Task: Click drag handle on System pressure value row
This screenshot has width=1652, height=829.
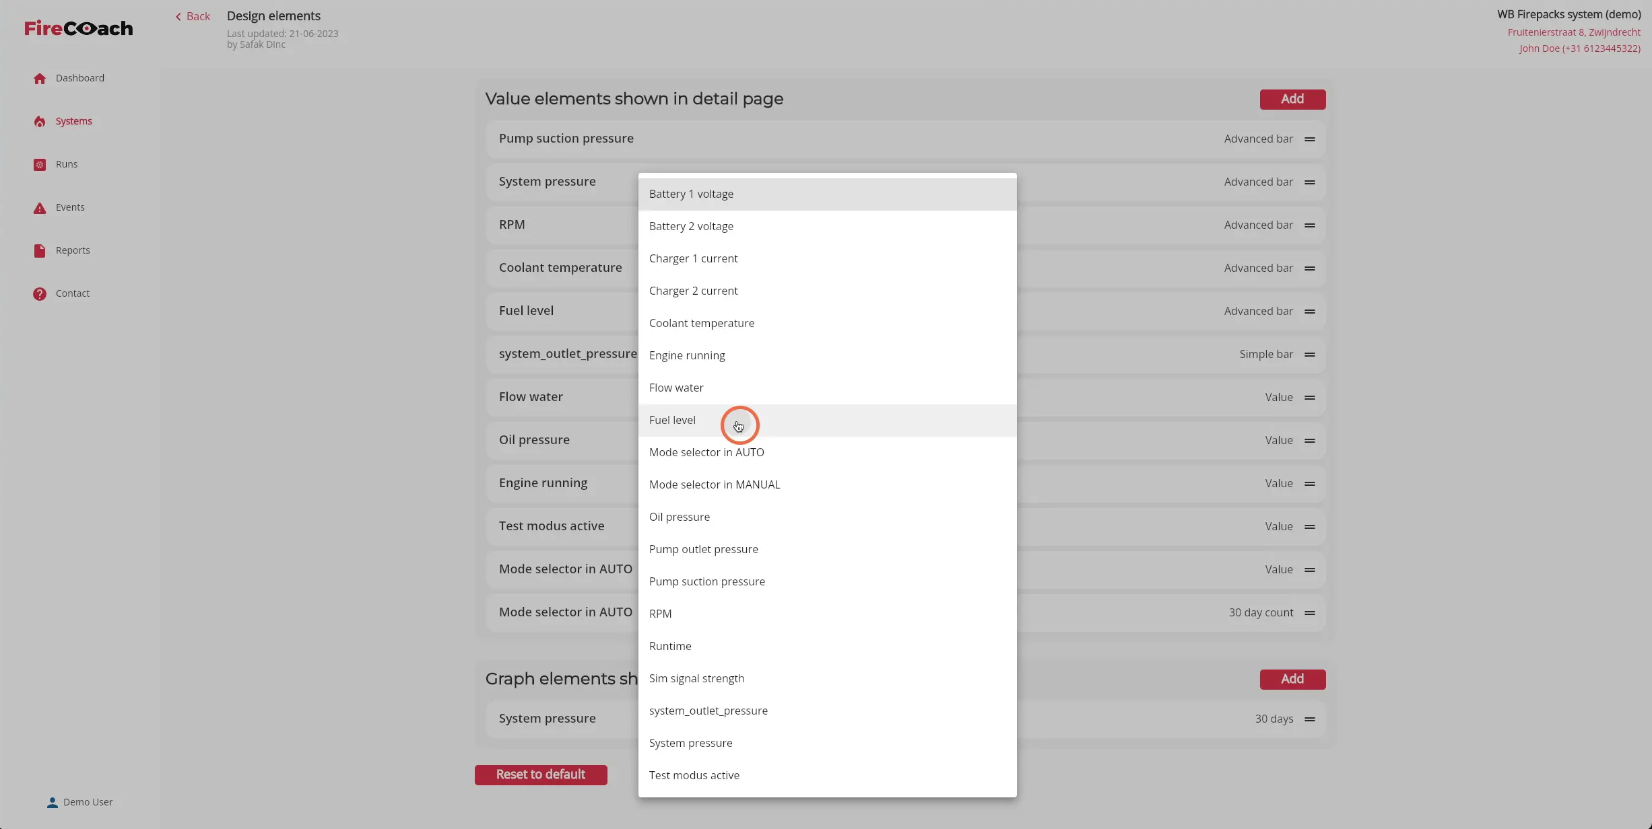Action: (x=1309, y=182)
